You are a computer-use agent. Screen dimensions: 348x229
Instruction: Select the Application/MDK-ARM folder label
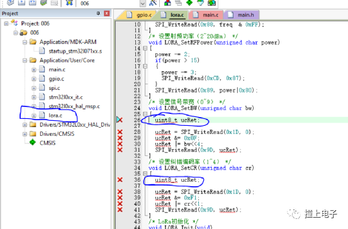point(68,42)
